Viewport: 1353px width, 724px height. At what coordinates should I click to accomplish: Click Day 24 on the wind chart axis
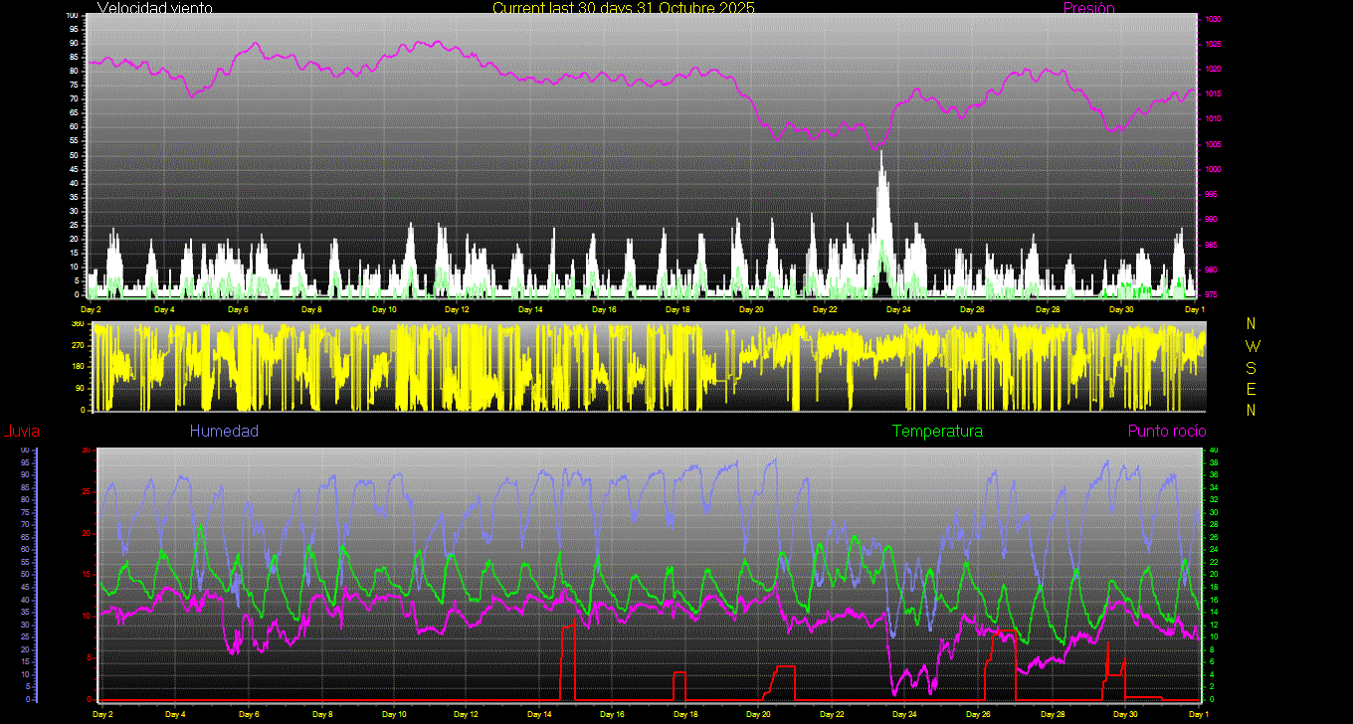click(x=898, y=309)
